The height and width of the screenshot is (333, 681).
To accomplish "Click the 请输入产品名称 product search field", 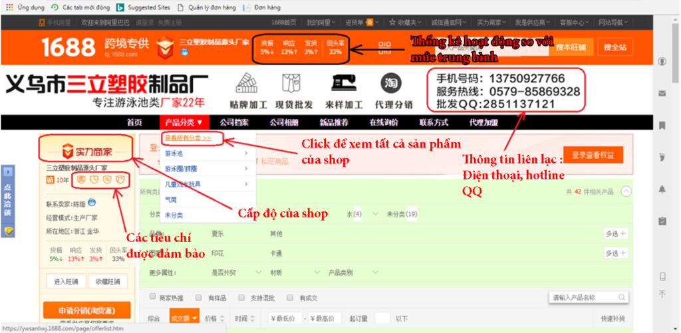I will click(589, 298).
